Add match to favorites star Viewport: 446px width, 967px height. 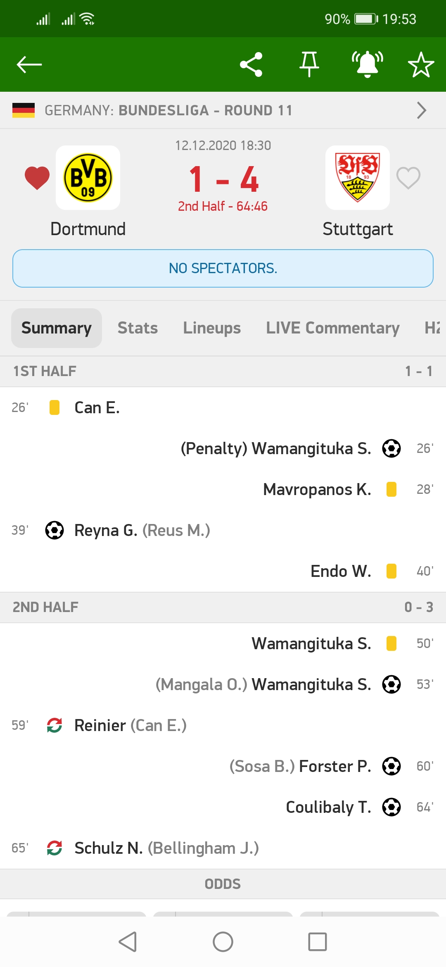click(421, 64)
